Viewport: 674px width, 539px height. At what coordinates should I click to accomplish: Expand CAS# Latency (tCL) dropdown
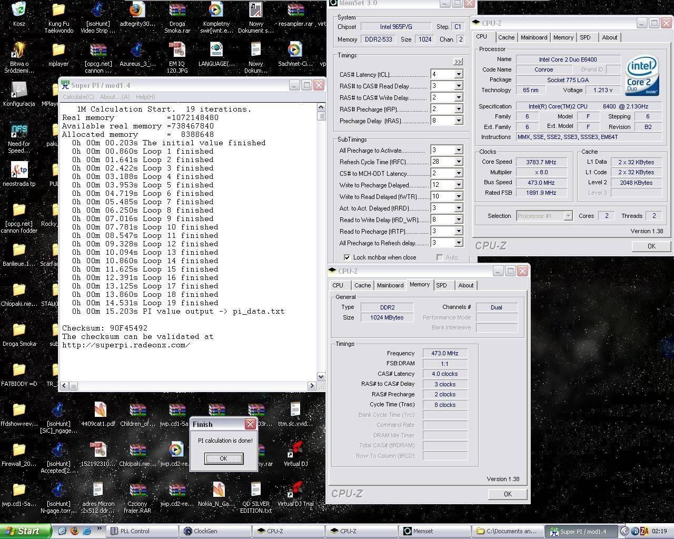[x=458, y=74]
